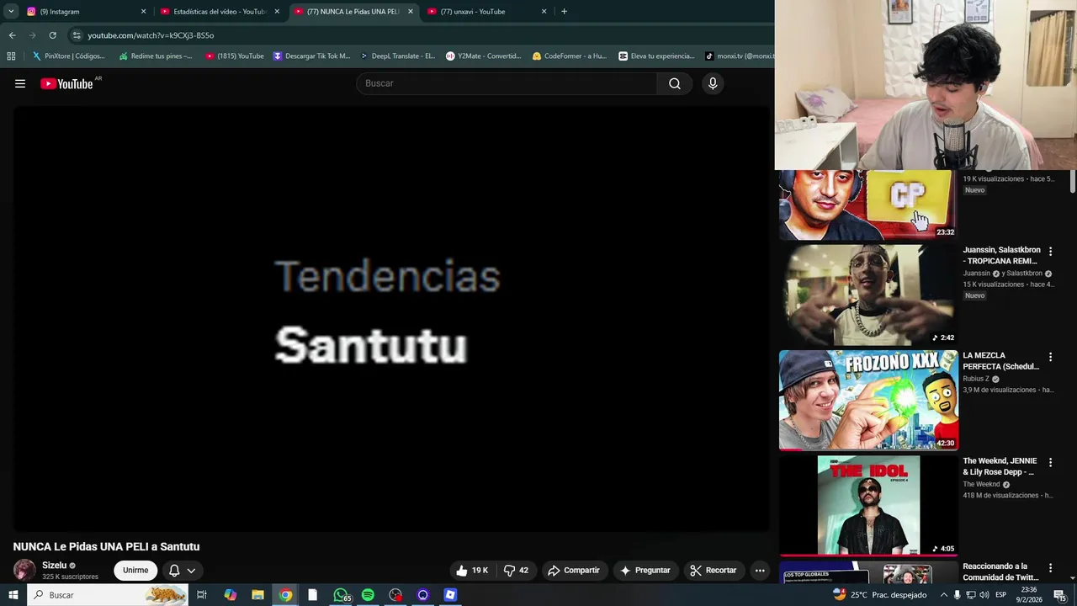Click the Windows taskbar Buscar search box

tap(109, 595)
